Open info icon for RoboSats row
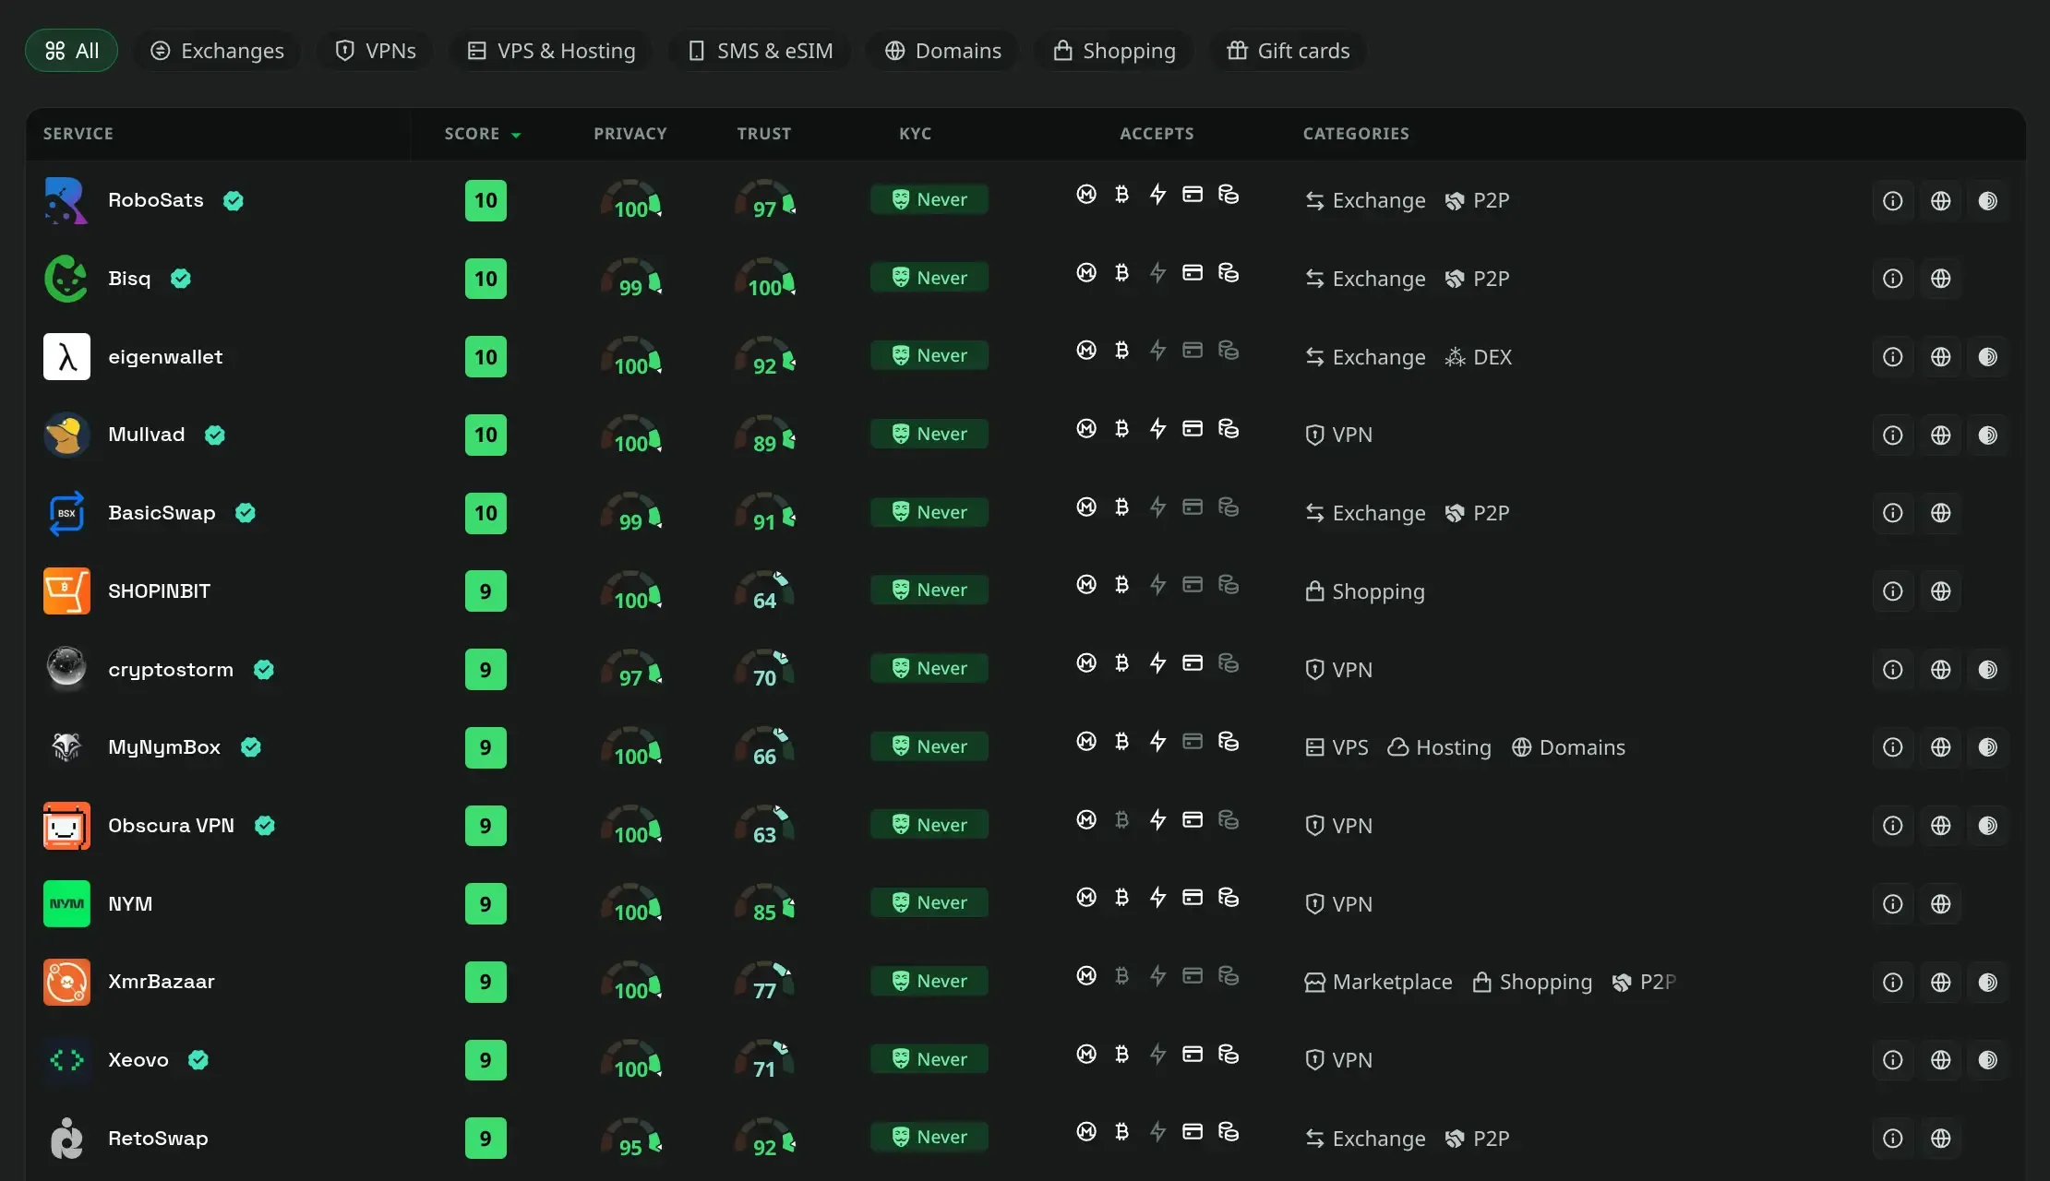This screenshot has width=2050, height=1181. (1892, 200)
